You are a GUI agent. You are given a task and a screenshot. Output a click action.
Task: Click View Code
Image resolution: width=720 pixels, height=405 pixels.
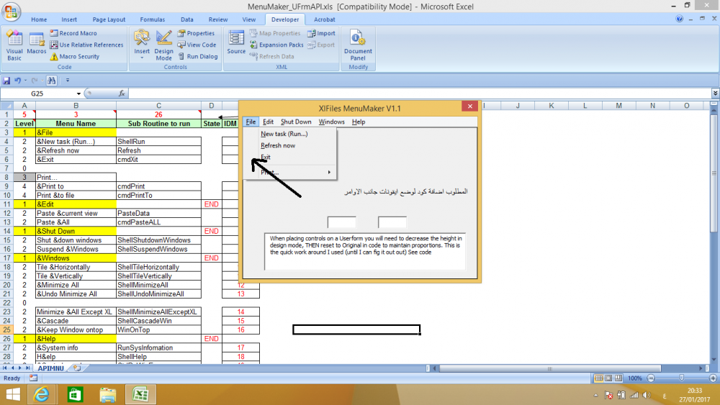click(x=197, y=45)
